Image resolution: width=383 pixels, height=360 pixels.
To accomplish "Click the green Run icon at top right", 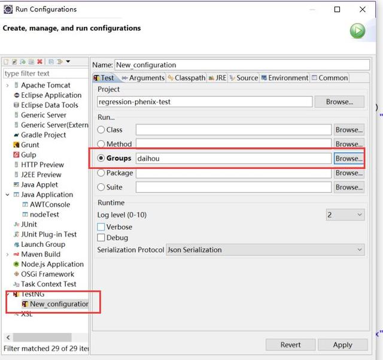I will pos(357,31).
